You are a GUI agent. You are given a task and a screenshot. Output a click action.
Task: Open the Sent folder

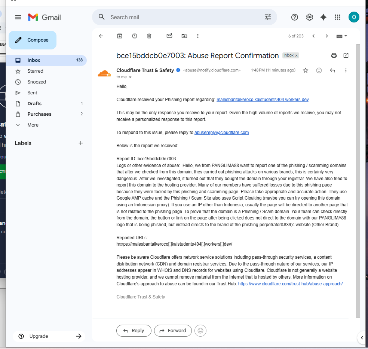[46, 92]
